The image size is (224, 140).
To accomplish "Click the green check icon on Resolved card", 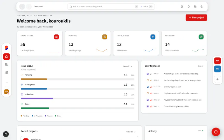I will click(x=201, y=37).
